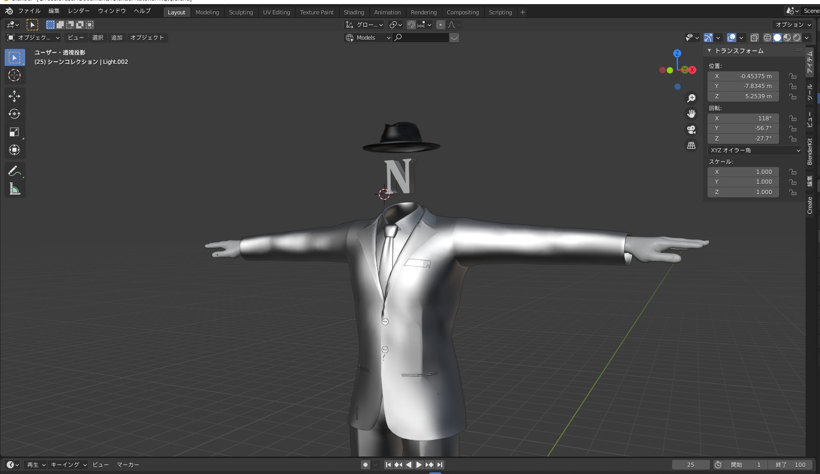Choose the subtract selection mode icon
The image size is (820, 474).
[x=70, y=25]
